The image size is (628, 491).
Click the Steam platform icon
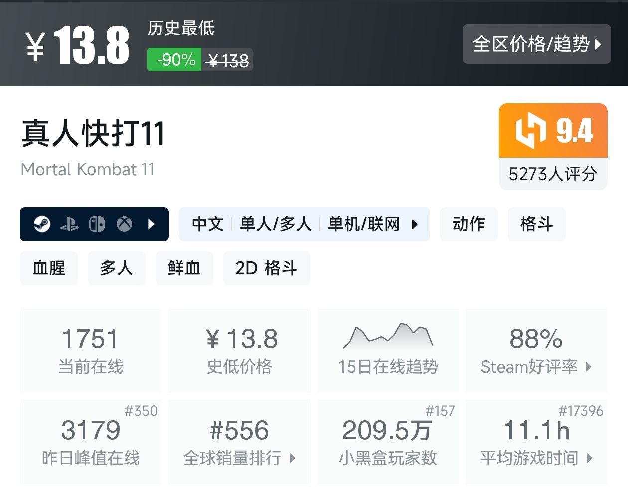(42, 224)
